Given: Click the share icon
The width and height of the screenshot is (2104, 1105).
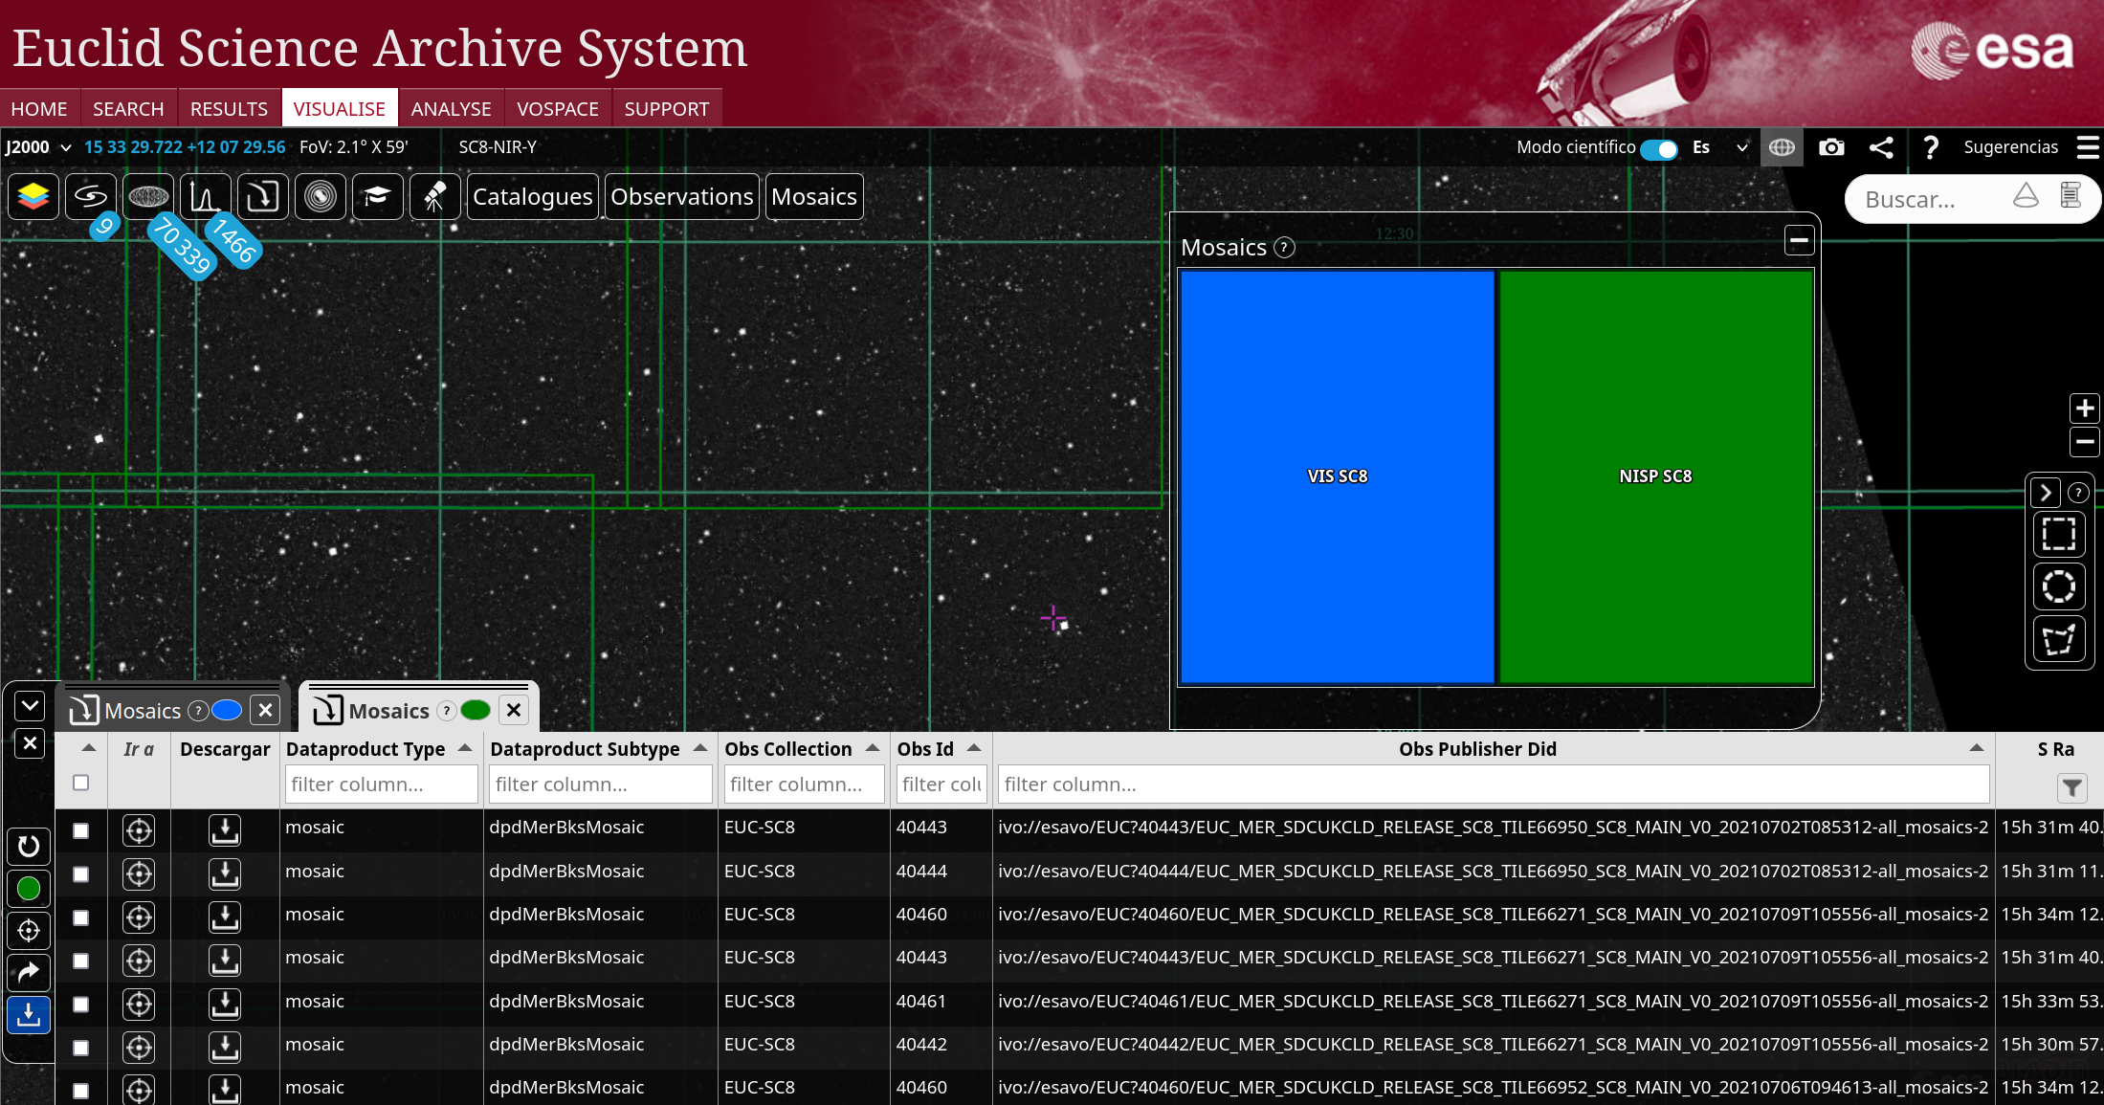Looking at the screenshot, I should (1881, 147).
